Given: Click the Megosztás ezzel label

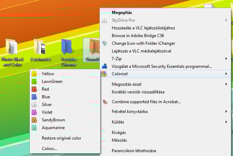Looking at the screenshot, I should click(127, 84).
